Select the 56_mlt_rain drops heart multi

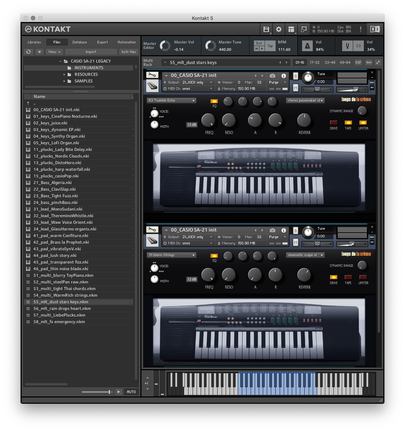coord(62,308)
